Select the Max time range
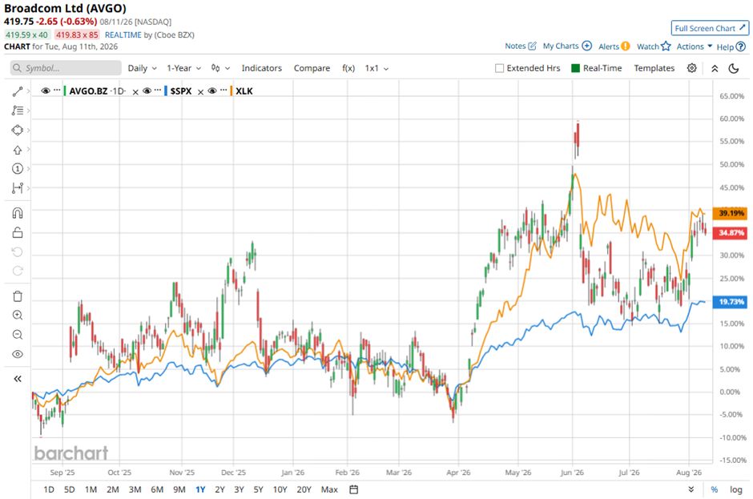This screenshot has height=499, width=753. pos(329,489)
